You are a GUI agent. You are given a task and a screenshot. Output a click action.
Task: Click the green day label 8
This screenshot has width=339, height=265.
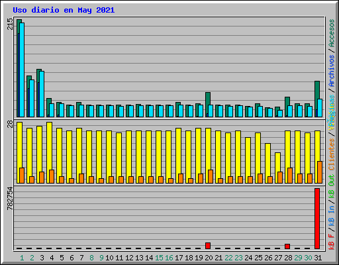click(91, 258)
